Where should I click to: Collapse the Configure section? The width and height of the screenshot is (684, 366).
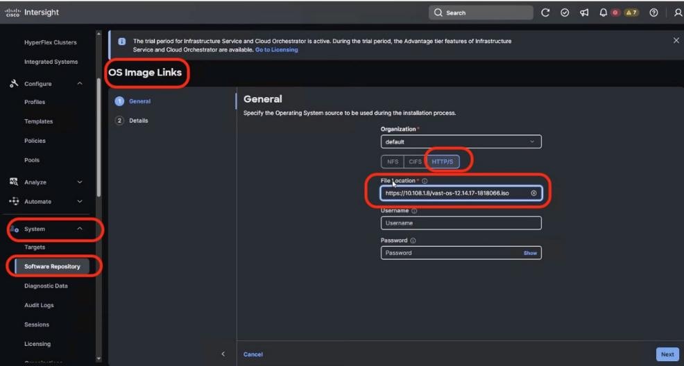[x=80, y=83]
